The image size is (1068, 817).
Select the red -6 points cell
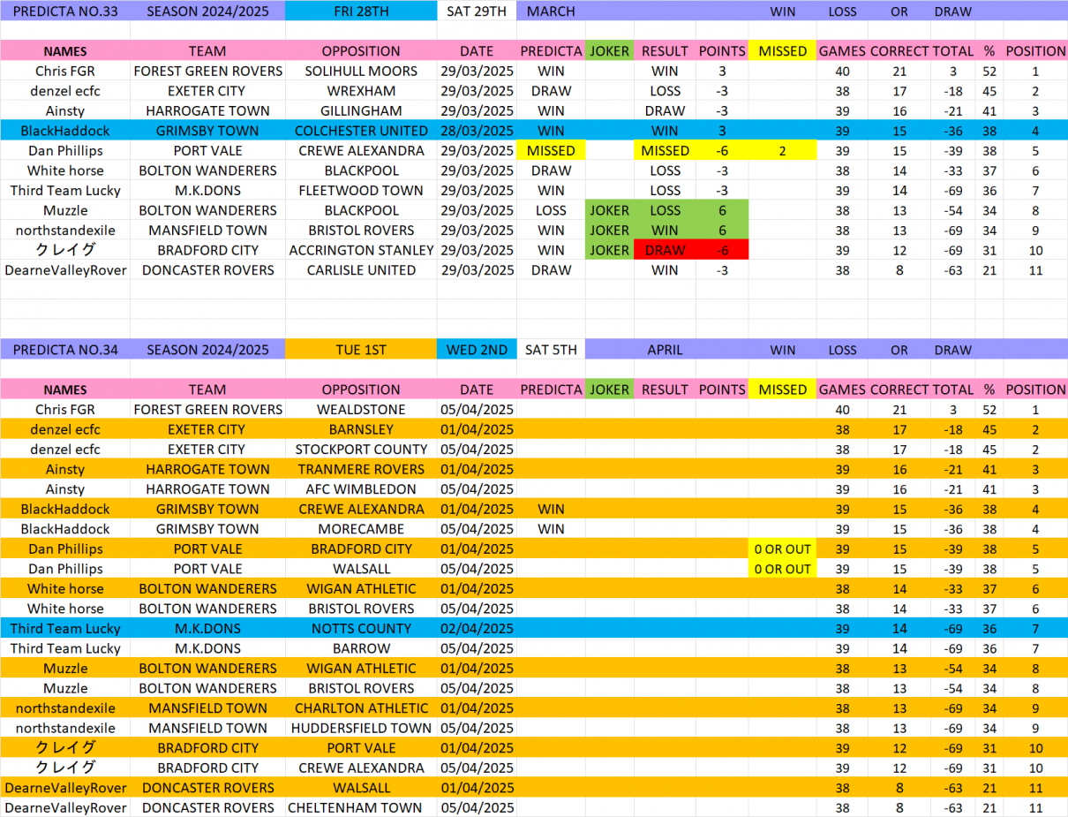click(x=722, y=250)
